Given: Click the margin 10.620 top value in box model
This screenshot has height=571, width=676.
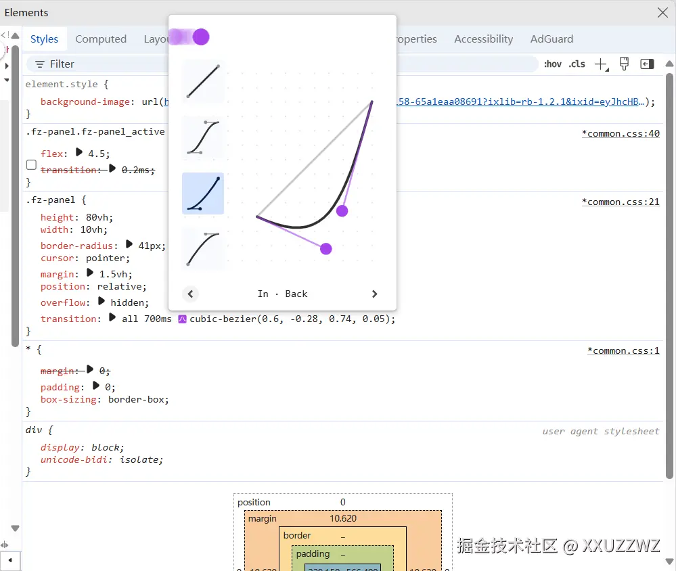Looking at the screenshot, I should (343, 518).
